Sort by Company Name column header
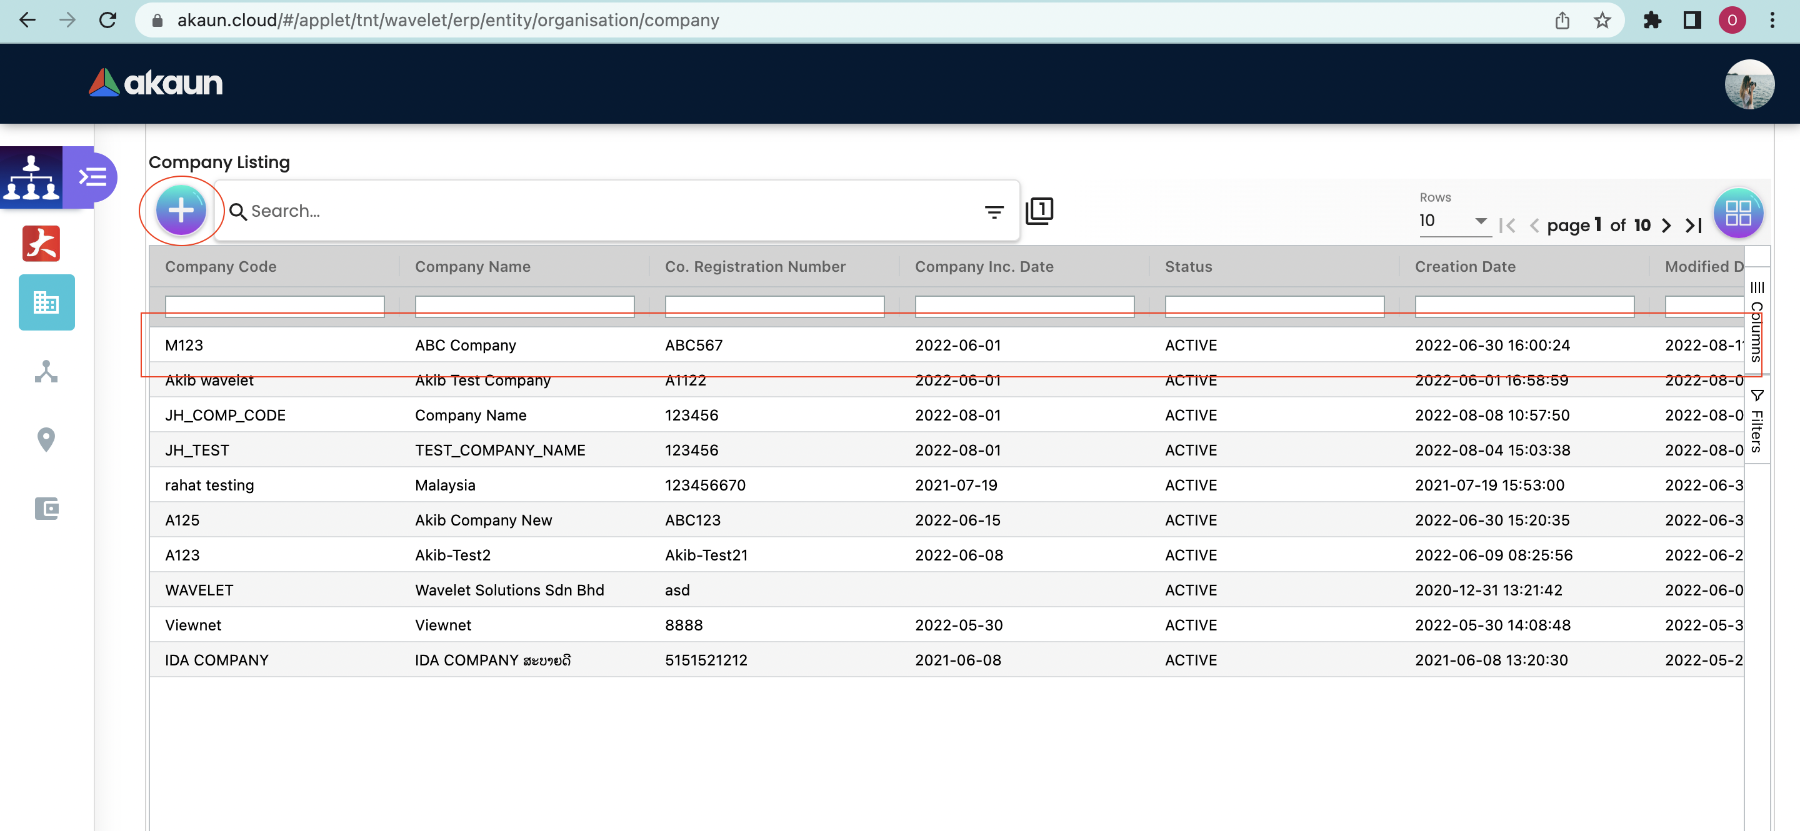The height and width of the screenshot is (831, 1800). [472, 267]
